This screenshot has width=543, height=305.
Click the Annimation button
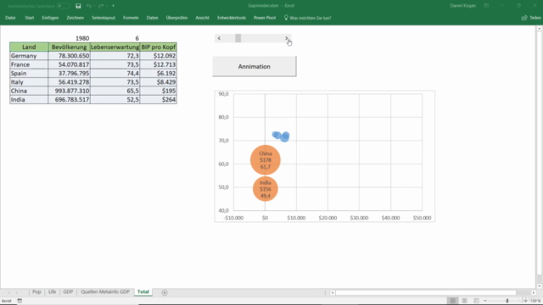[255, 66]
